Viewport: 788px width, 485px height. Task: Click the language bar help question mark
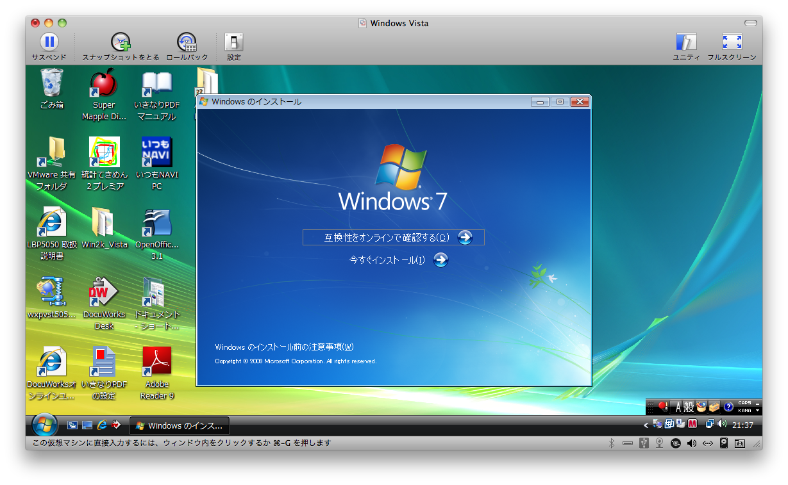(728, 407)
